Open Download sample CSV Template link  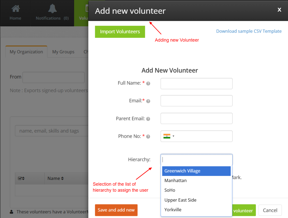point(249,31)
